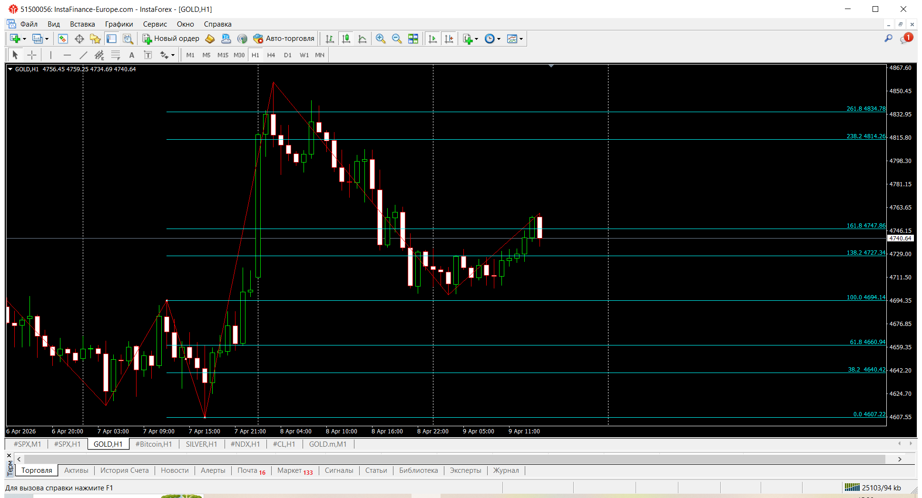Click the Tile Windows grid icon
The height and width of the screenshot is (498, 922).
(413, 39)
